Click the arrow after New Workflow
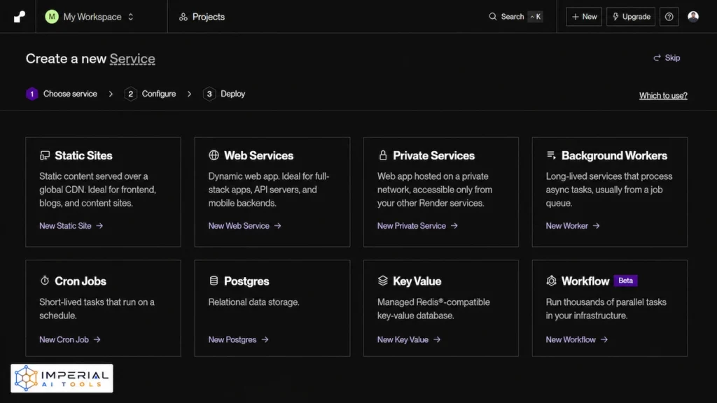717x403 pixels. tap(604, 339)
